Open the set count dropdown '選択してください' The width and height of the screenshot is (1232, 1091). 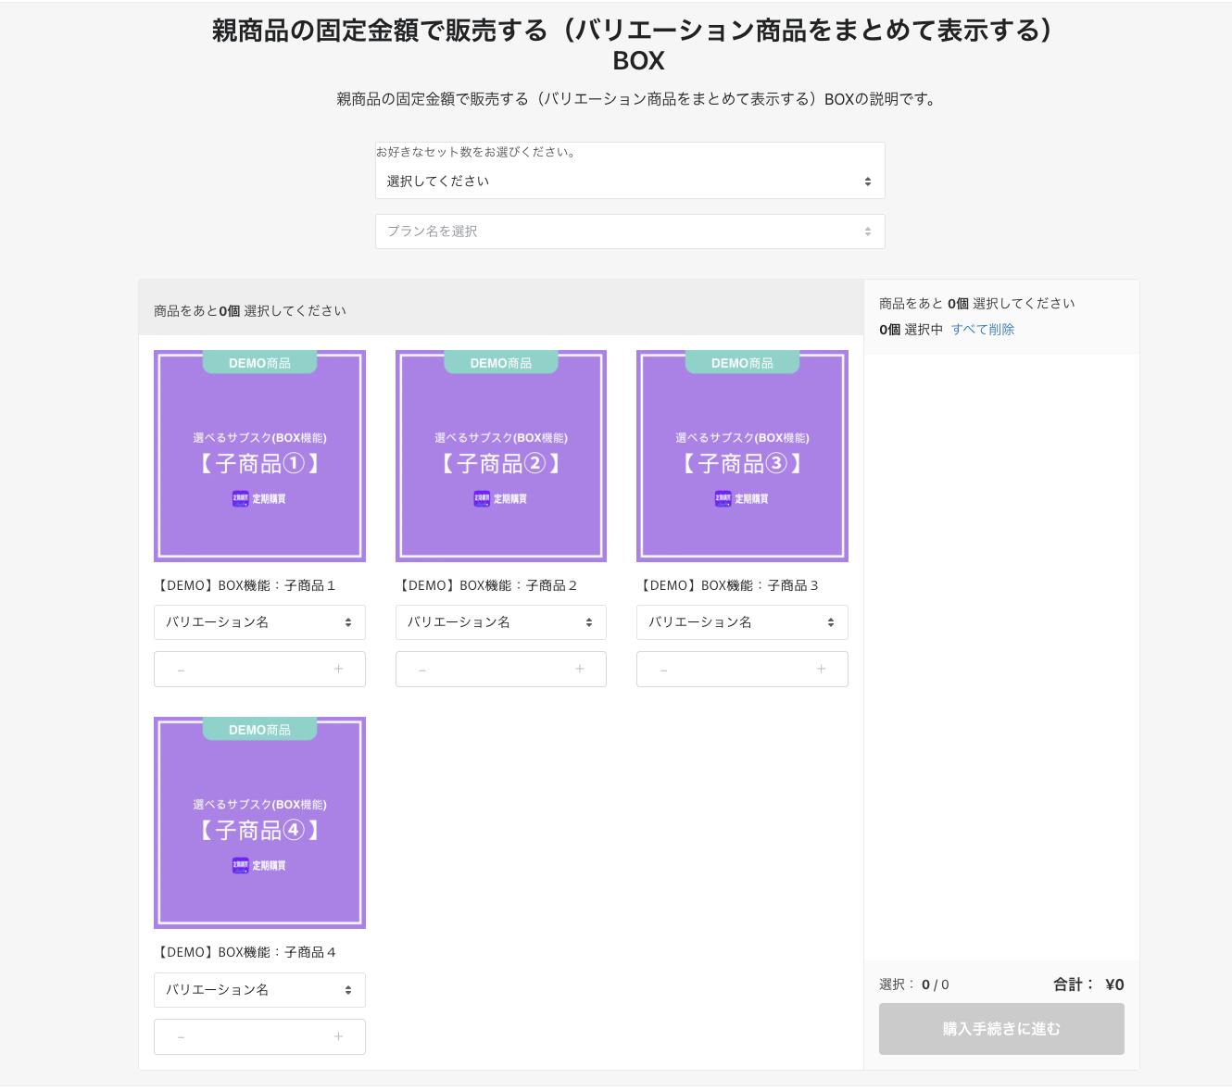630,181
